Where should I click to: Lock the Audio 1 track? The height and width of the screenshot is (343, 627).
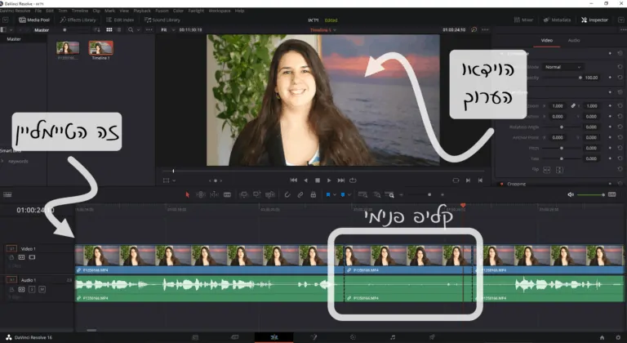(x=11, y=289)
